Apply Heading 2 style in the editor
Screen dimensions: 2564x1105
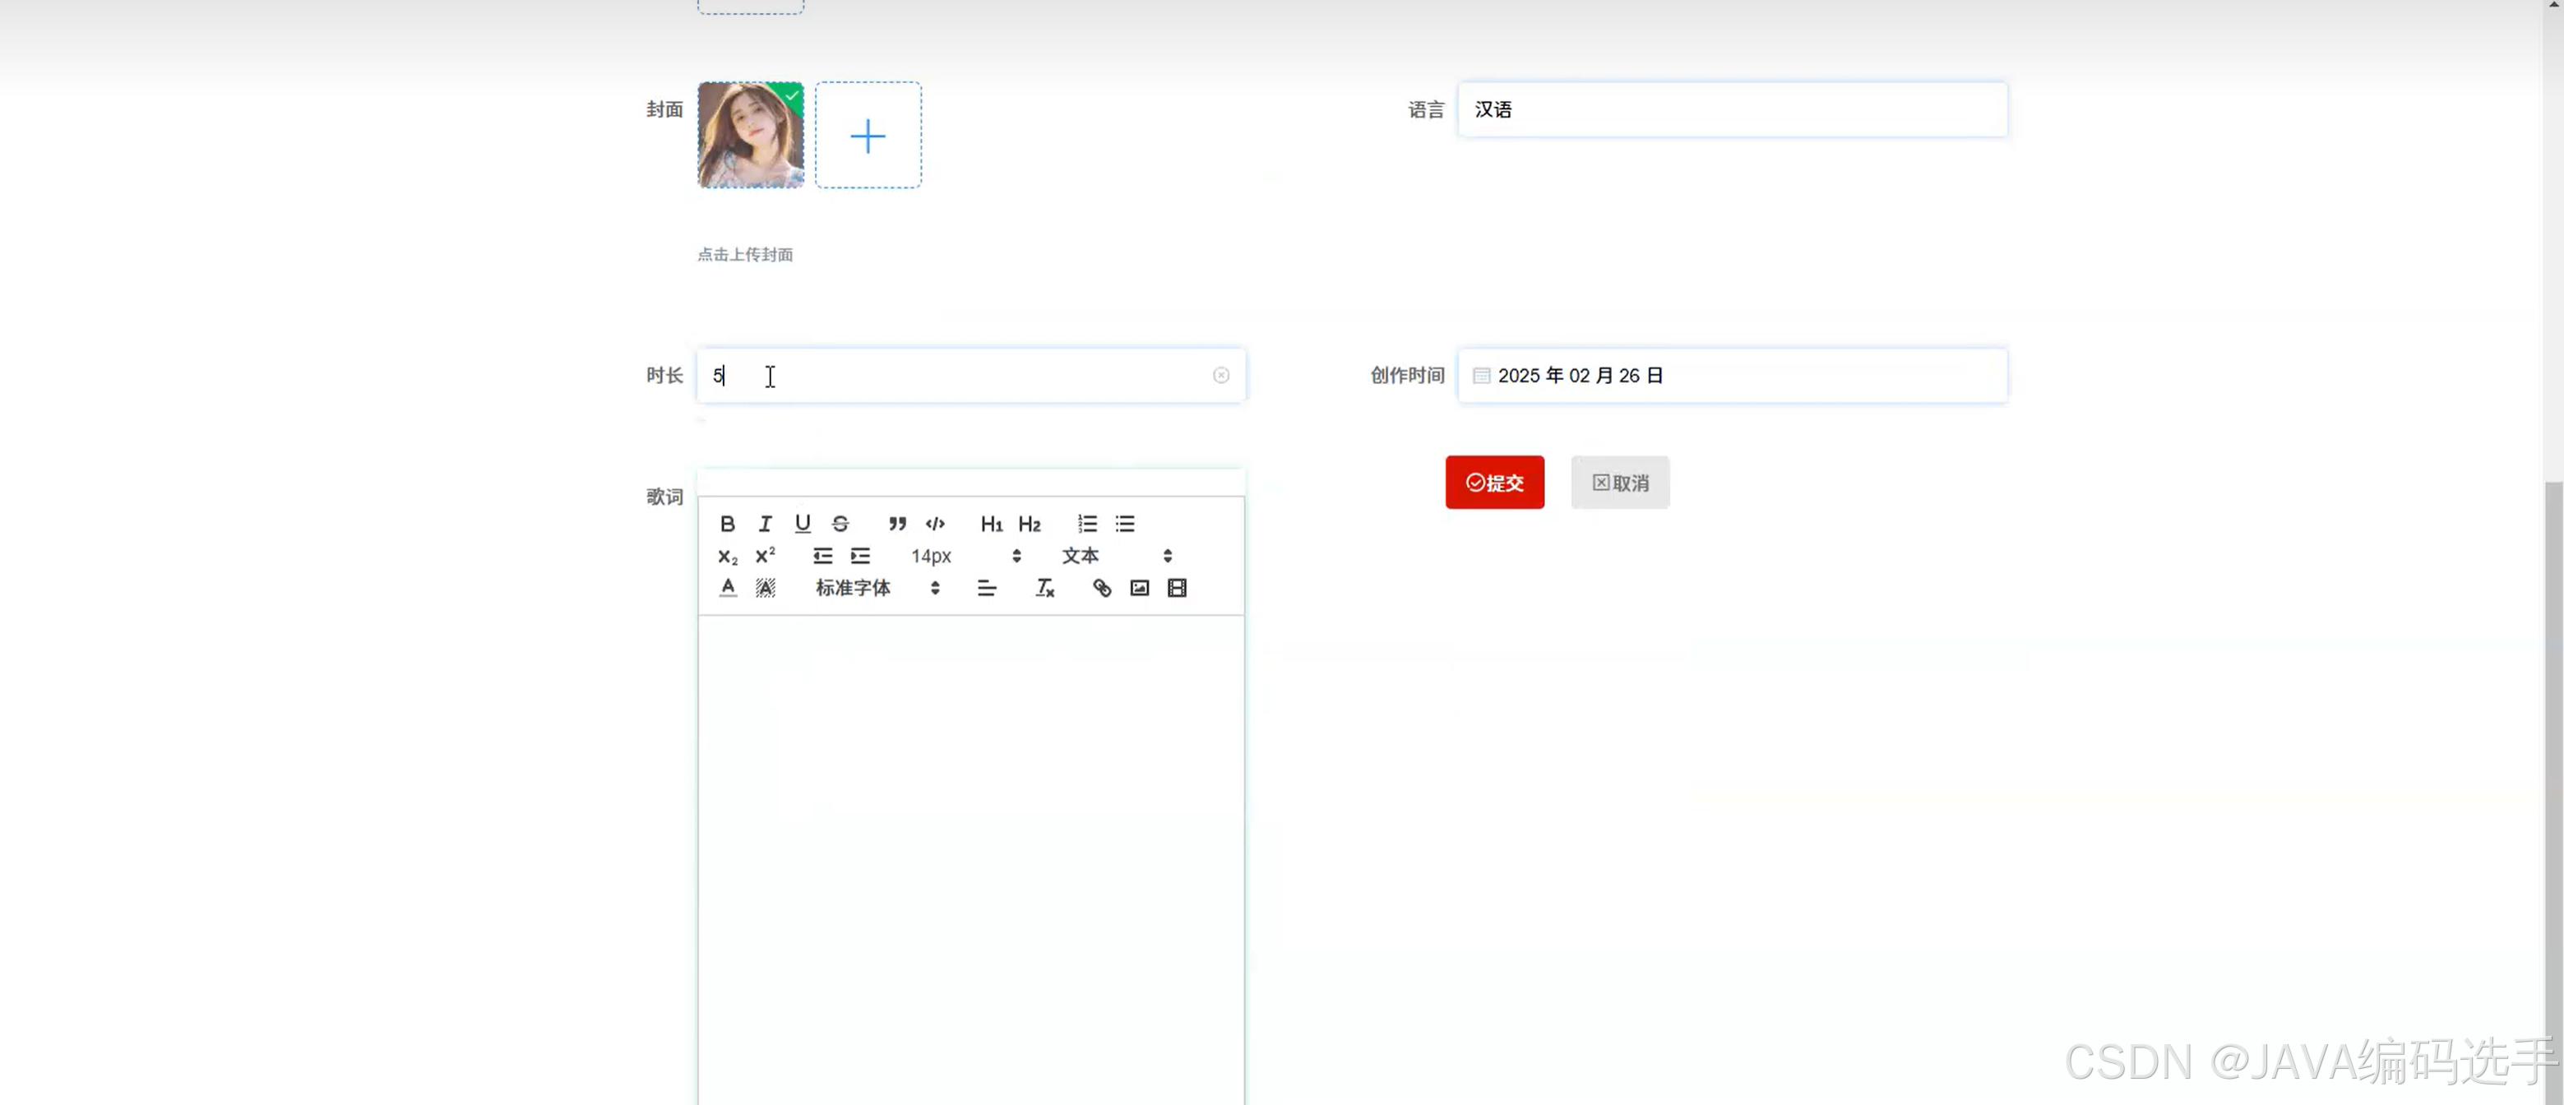[x=1030, y=524]
